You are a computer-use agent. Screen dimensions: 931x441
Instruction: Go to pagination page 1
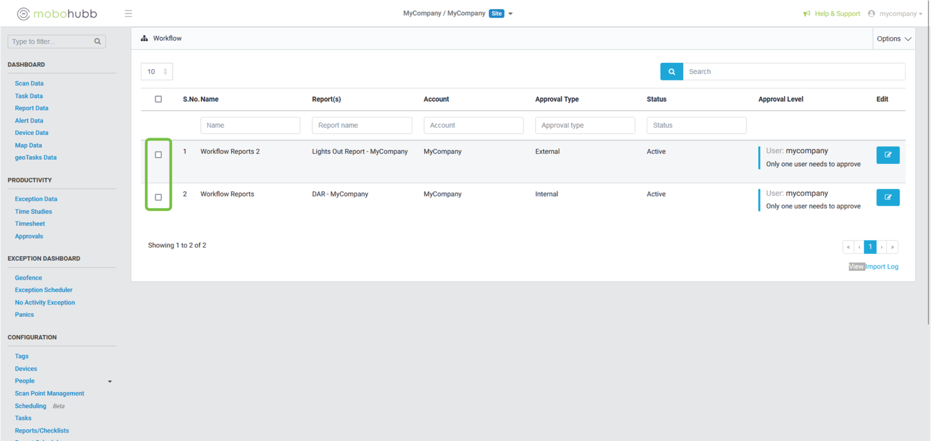[870, 247]
